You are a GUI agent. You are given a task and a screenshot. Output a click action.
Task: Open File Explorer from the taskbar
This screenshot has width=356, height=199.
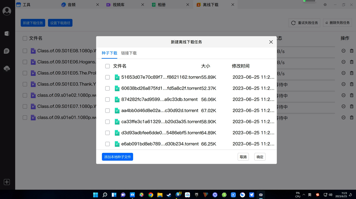point(160,195)
